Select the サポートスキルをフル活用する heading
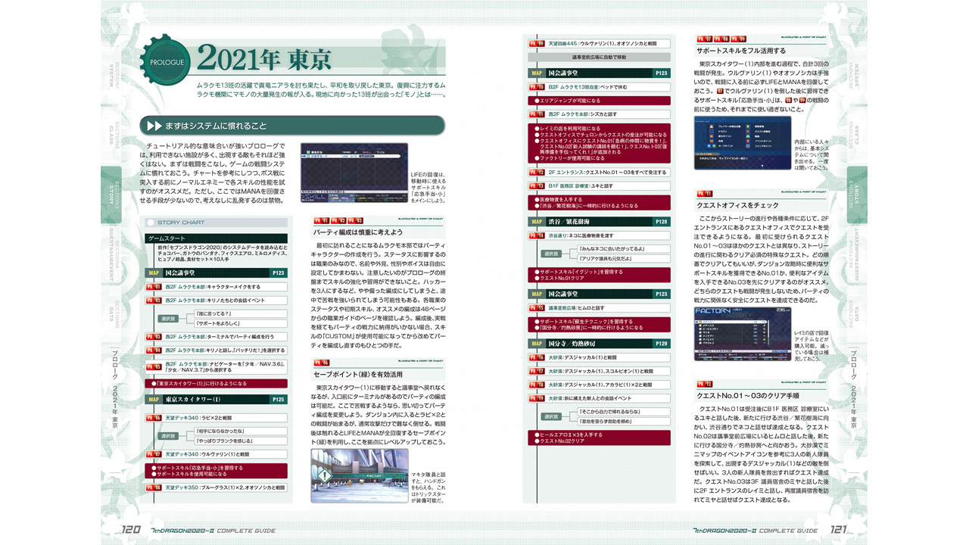Image resolution: width=969 pixels, height=545 pixels. [x=741, y=50]
